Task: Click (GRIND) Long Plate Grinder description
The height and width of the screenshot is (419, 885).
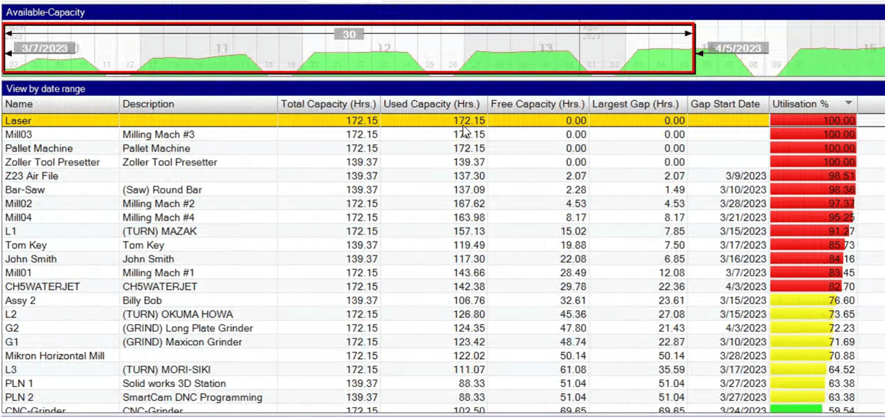Action: pos(188,328)
